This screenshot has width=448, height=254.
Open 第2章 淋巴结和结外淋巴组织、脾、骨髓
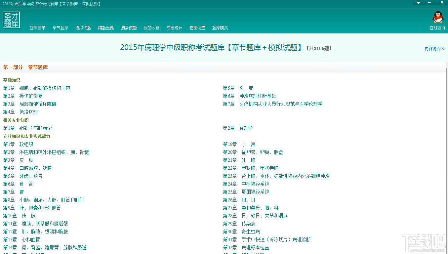pyautogui.click(x=46, y=152)
